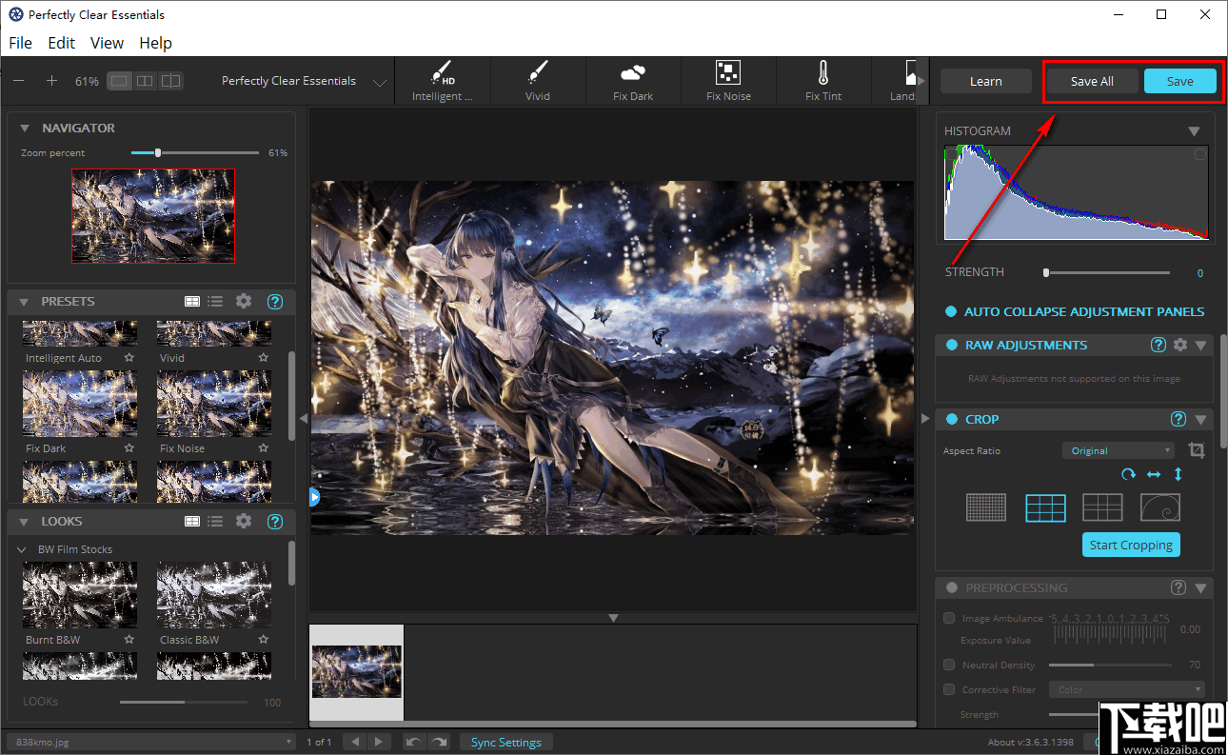This screenshot has height=755, width=1228.
Task: Enable the Image Ambulance checkbox
Action: [x=949, y=618]
